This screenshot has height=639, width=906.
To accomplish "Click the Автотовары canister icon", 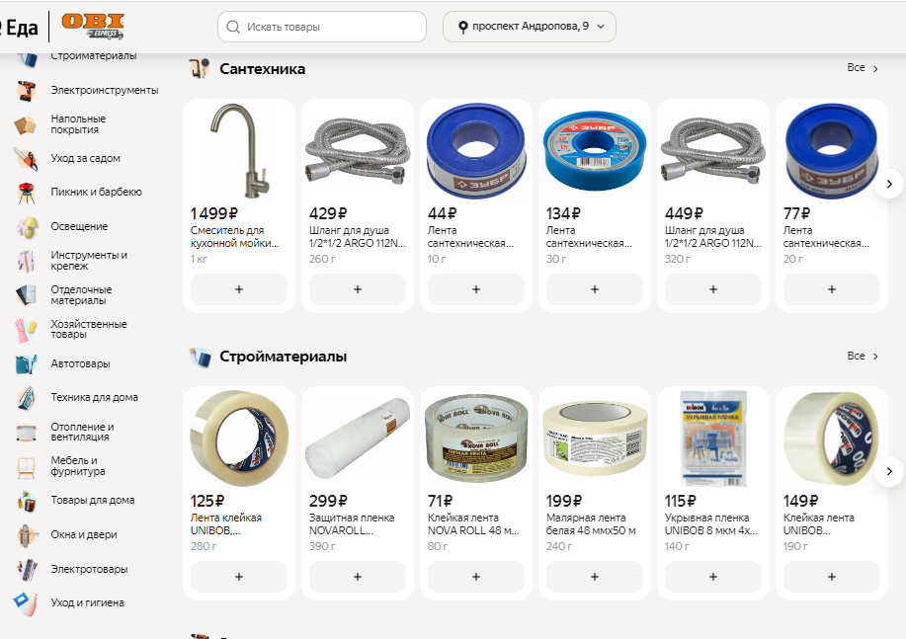I will click(x=26, y=364).
